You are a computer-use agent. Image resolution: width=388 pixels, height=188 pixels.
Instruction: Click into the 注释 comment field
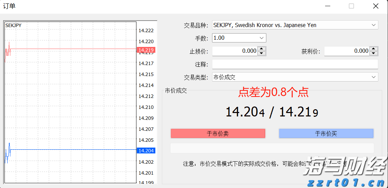(x=295, y=64)
